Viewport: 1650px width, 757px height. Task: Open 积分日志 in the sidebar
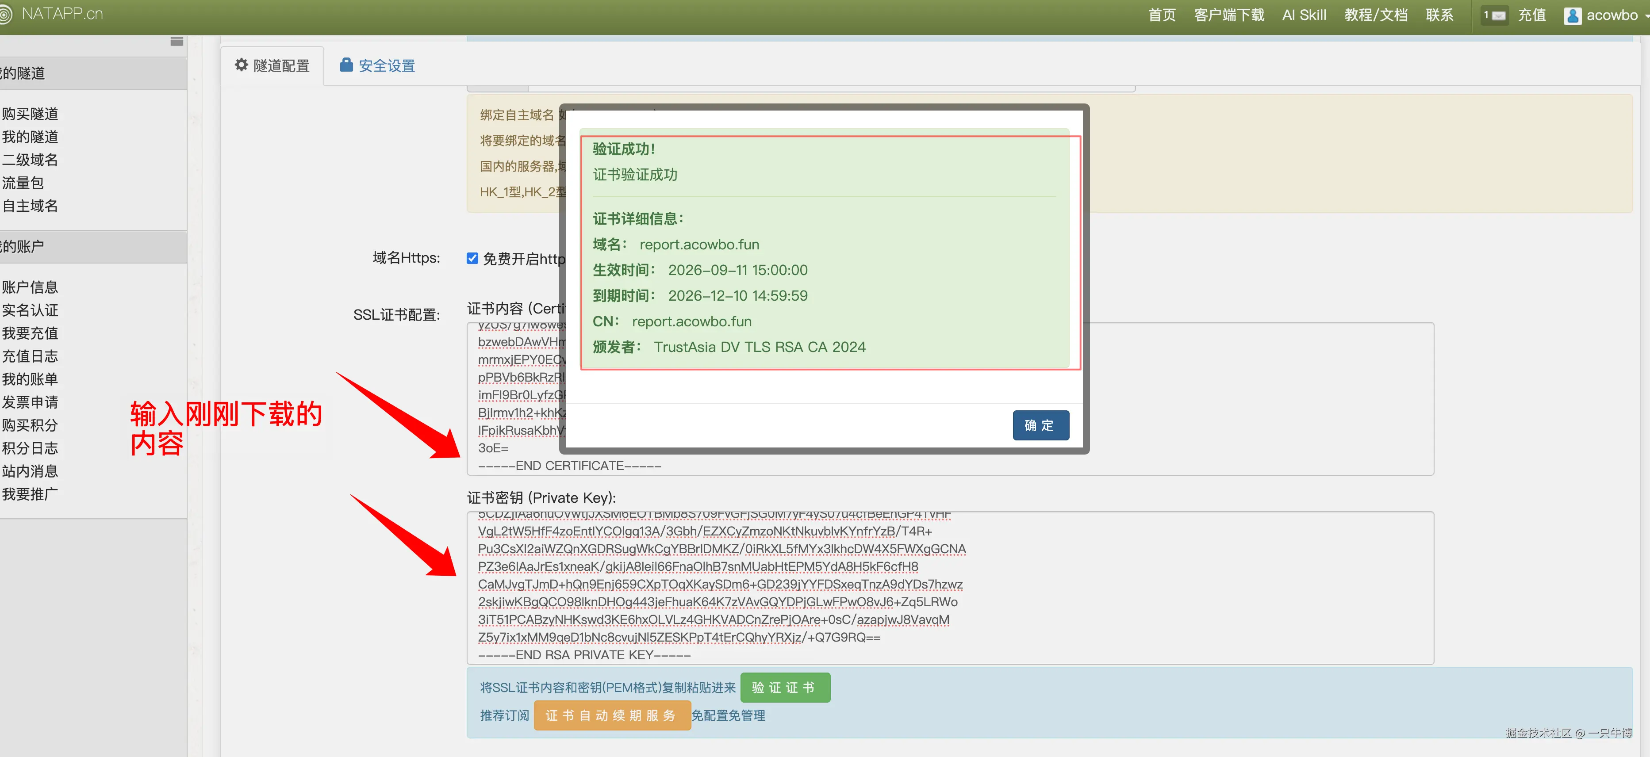30,448
